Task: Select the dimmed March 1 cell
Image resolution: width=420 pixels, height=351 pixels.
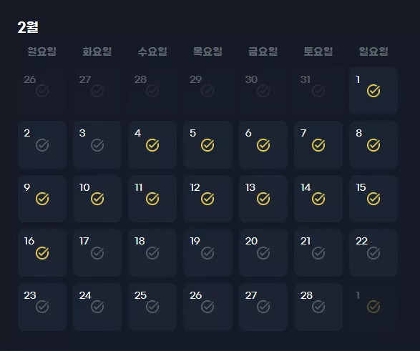Action: point(373,307)
